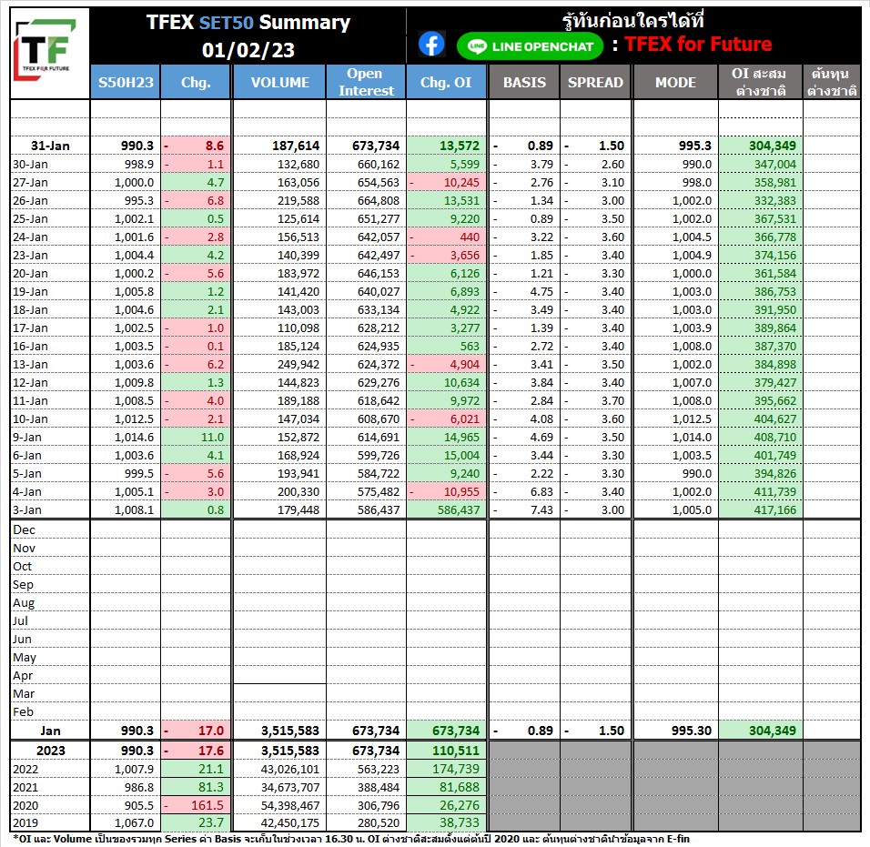
Task: Click the Open Interest column header
Action: pos(366,82)
